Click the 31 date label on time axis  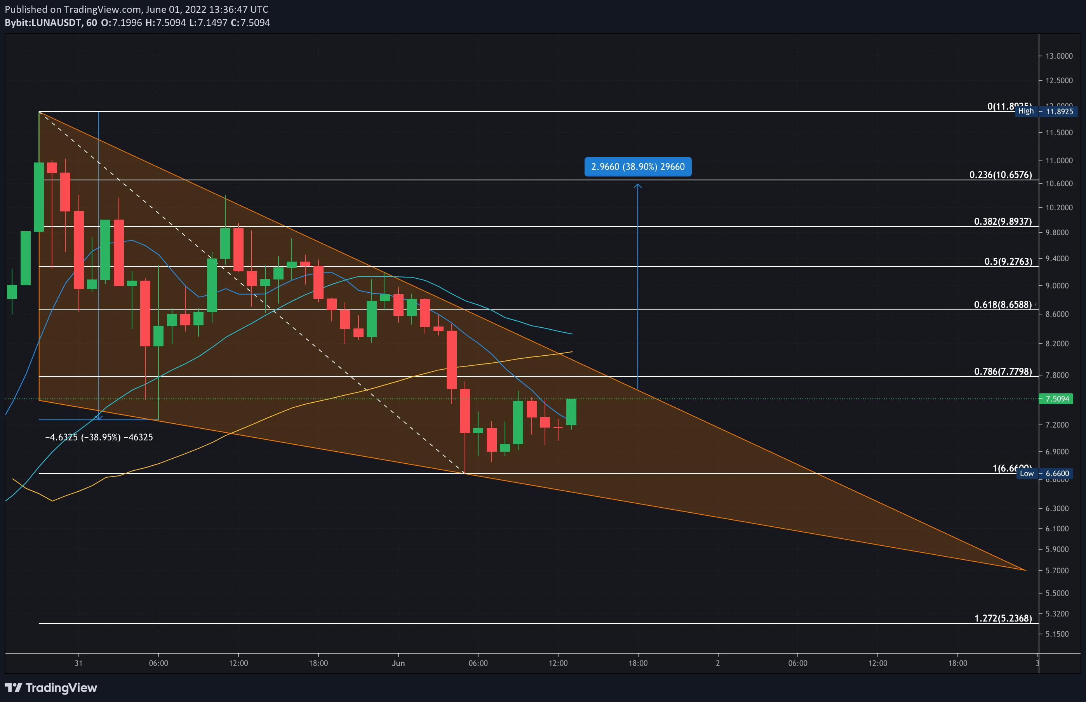tap(79, 663)
